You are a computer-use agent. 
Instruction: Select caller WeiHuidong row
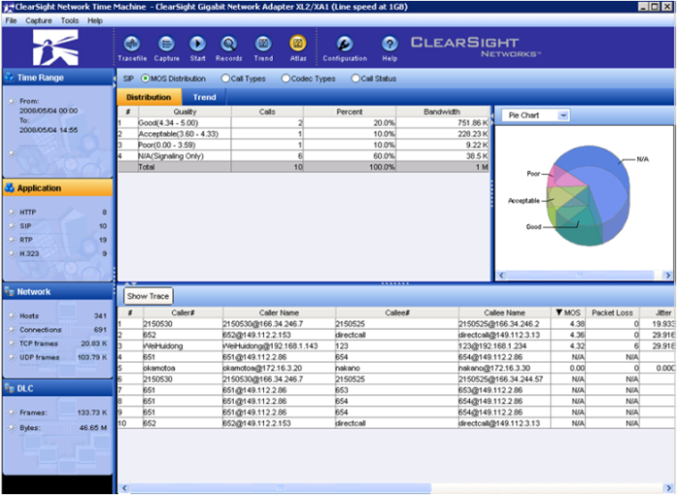pos(397,346)
